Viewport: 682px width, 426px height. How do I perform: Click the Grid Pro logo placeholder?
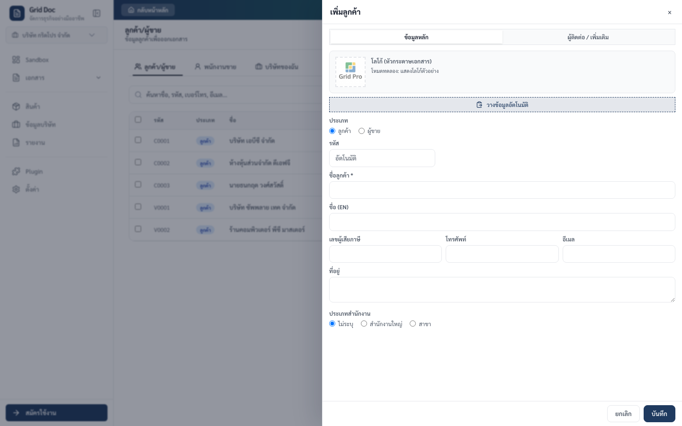point(350,72)
